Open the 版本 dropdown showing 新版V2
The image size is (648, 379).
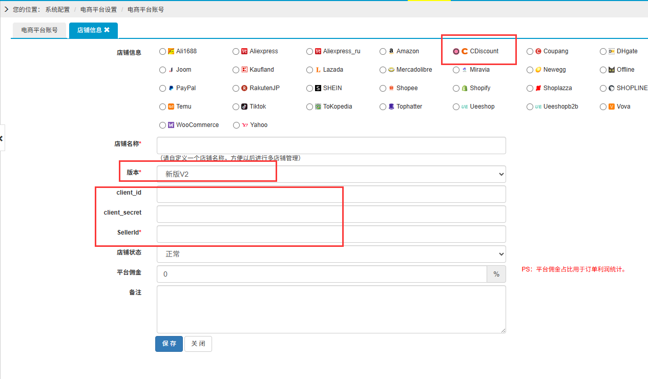coord(331,174)
